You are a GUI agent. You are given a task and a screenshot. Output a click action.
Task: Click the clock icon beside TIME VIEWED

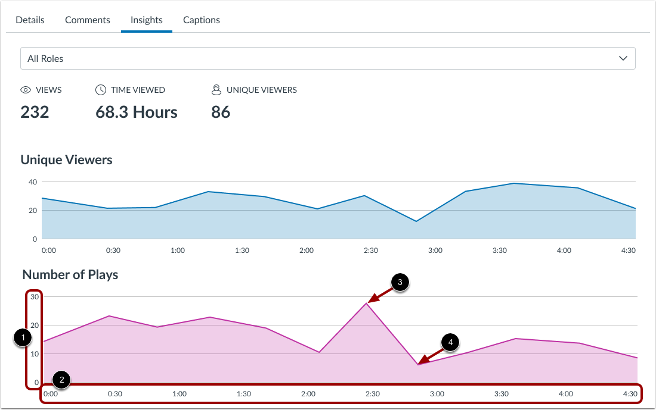click(99, 89)
